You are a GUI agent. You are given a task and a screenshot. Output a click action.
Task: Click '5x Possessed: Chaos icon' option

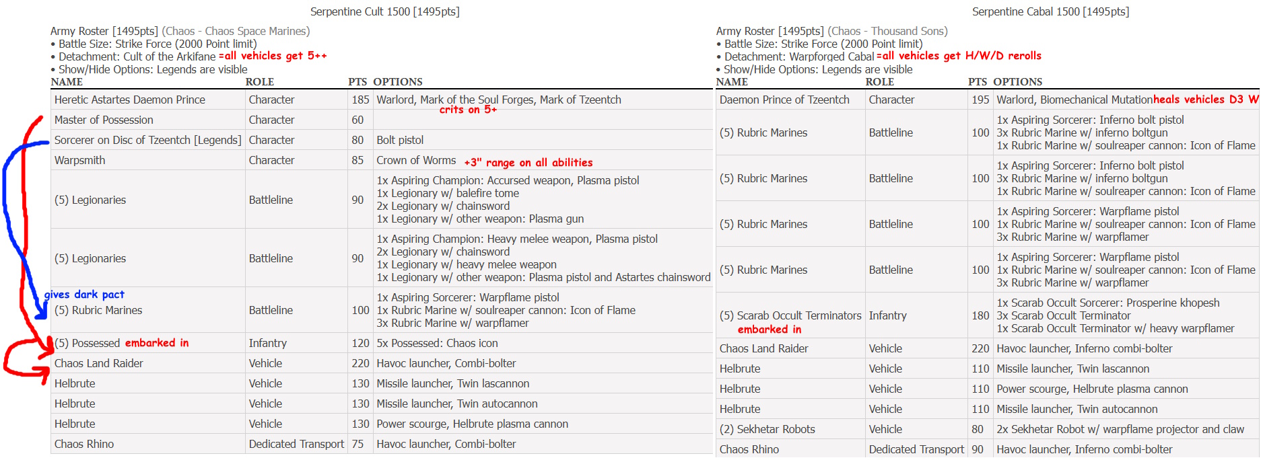click(437, 343)
